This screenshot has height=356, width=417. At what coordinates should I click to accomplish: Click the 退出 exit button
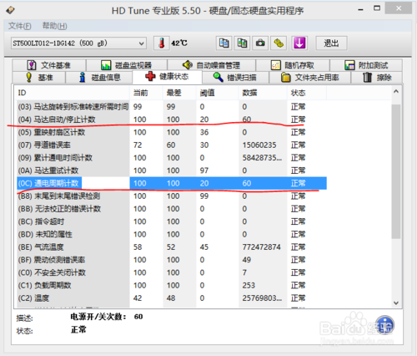point(331,43)
